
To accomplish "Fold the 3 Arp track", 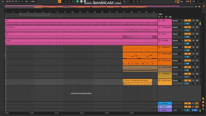I will click(x=159, y=34).
